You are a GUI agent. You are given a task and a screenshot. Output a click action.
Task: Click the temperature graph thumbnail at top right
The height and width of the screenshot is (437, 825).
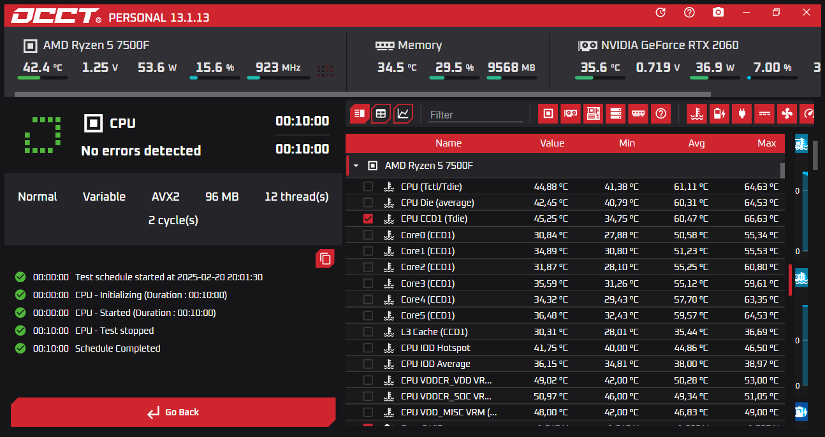coord(801,144)
